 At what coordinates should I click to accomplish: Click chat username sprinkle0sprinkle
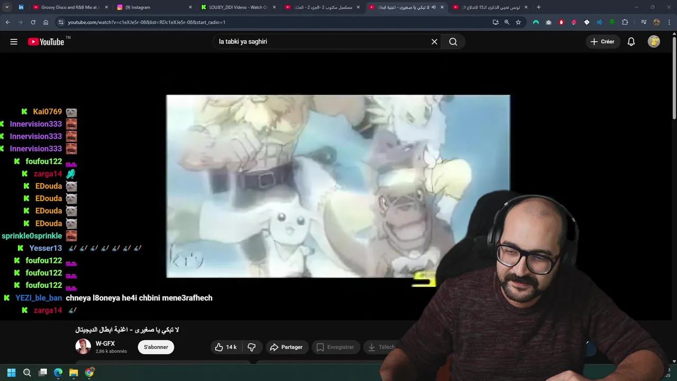[x=32, y=236]
